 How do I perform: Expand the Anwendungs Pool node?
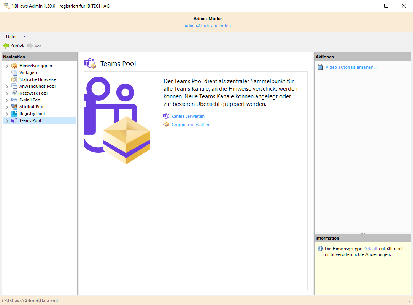7,87
